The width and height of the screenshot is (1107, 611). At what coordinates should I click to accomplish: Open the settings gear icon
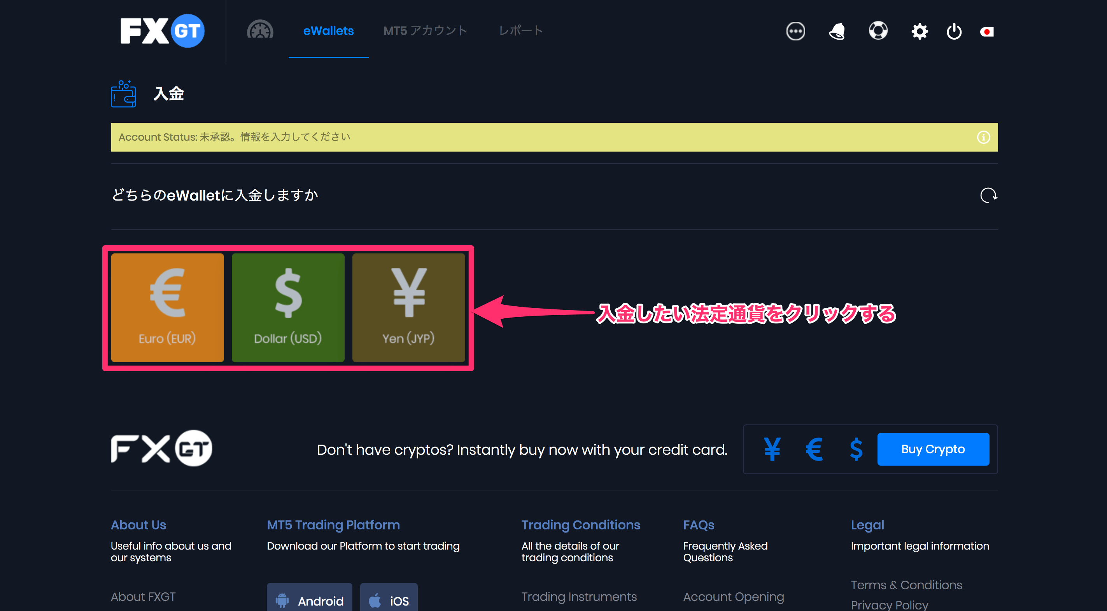[918, 31]
